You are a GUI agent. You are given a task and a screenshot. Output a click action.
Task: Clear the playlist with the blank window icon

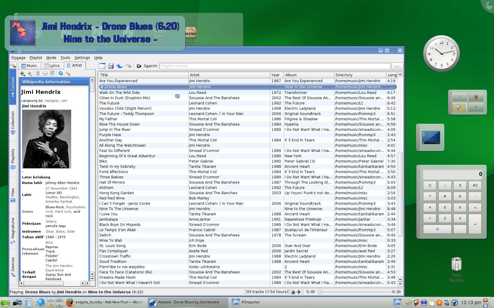tap(102, 66)
